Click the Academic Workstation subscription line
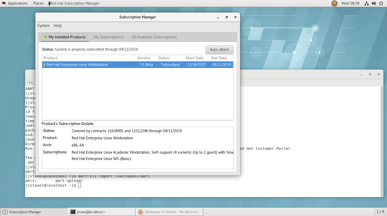Viewport: 387px width, 216px height. [x=152, y=152]
